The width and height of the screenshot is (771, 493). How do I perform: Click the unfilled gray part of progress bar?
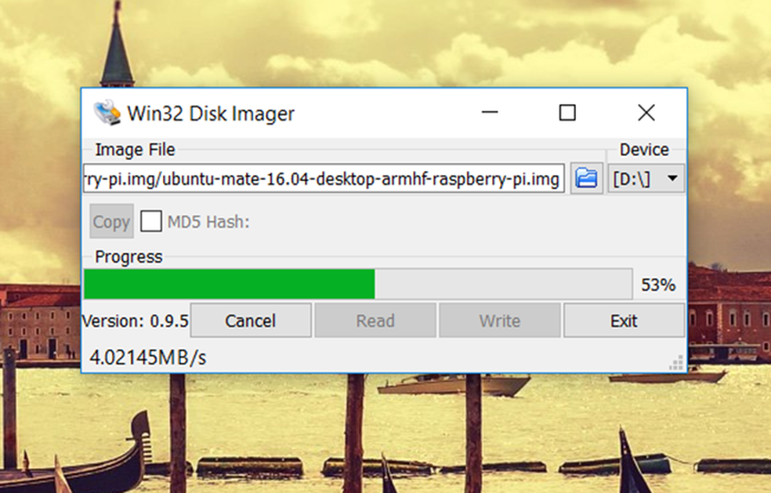click(x=503, y=284)
